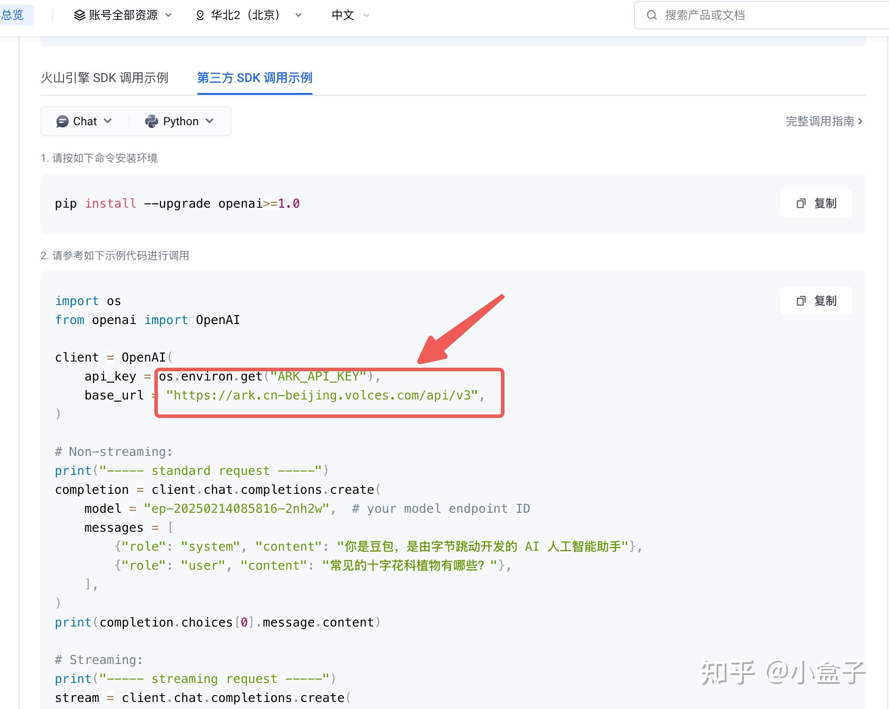
Task: Click copy icon for pip install command
Action: click(801, 203)
